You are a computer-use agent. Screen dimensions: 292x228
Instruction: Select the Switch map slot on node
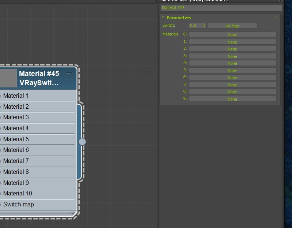(37, 205)
